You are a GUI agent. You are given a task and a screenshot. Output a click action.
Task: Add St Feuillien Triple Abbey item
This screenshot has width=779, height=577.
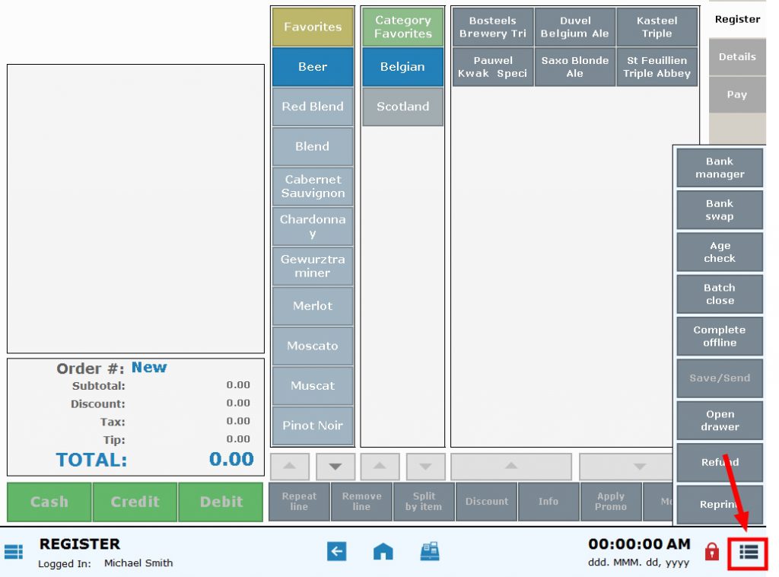[657, 66]
